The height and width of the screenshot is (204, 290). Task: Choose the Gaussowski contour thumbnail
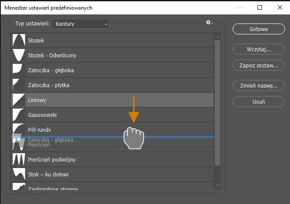coord(19,115)
